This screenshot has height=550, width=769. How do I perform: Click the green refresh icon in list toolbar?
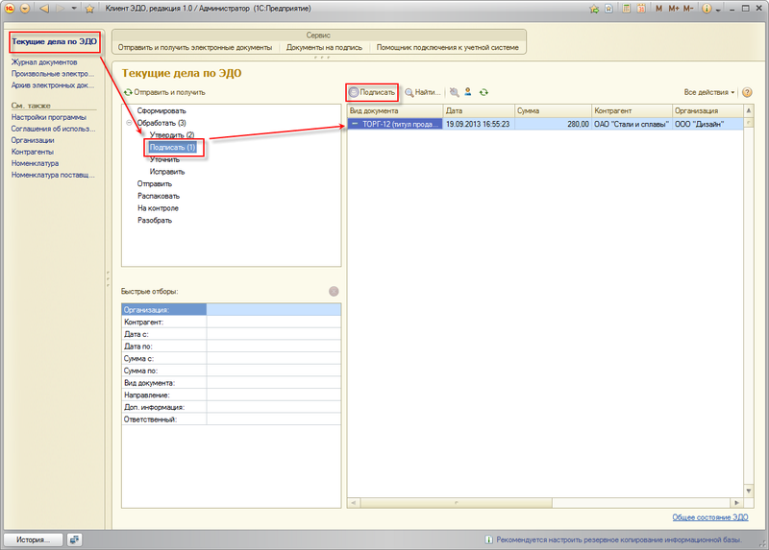click(484, 92)
